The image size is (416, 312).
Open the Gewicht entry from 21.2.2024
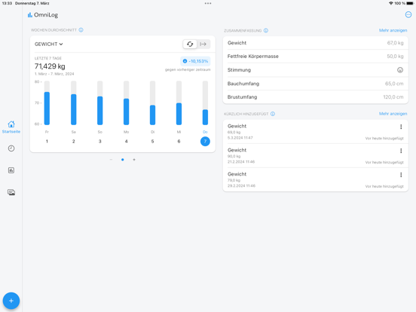coord(316,156)
